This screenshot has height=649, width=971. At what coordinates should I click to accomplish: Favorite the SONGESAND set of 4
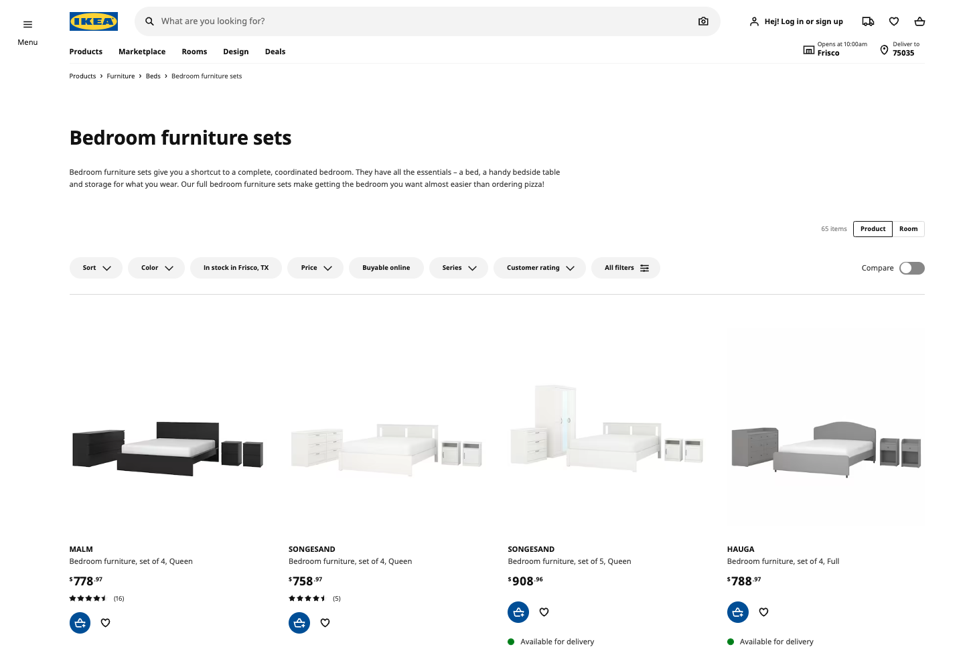click(x=325, y=623)
